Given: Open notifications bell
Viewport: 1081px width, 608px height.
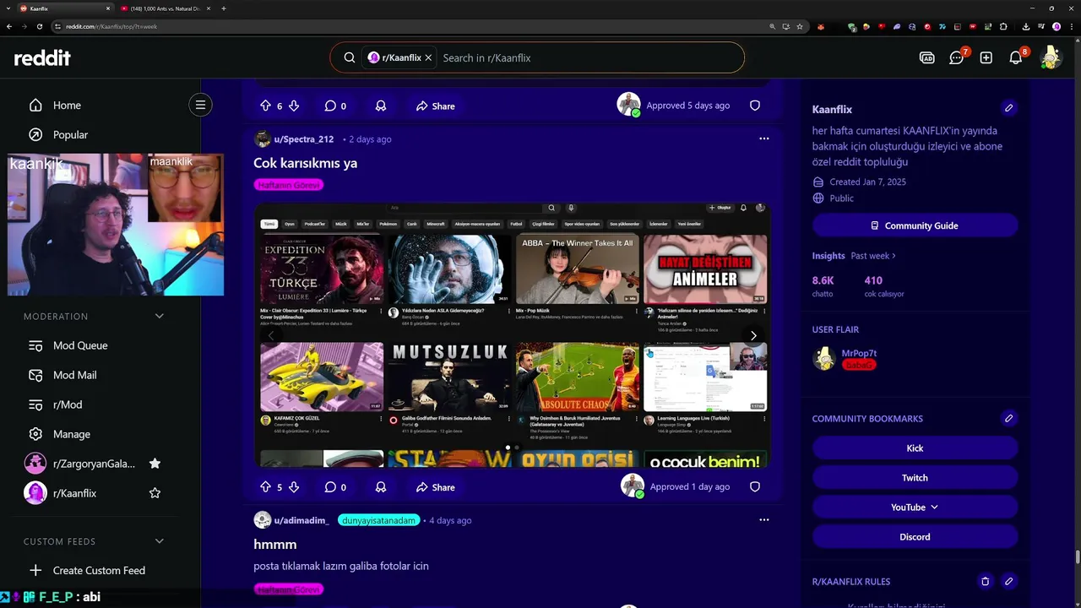Looking at the screenshot, I should click(x=1016, y=58).
